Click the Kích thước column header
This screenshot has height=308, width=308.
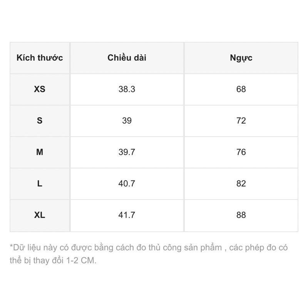pyautogui.click(x=40, y=58)
